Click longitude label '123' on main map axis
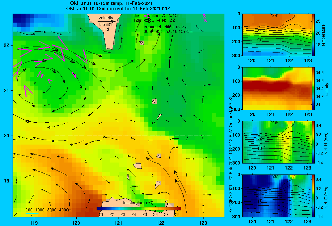The width and height of the screenshot is (332, 226). coord(203,223)
